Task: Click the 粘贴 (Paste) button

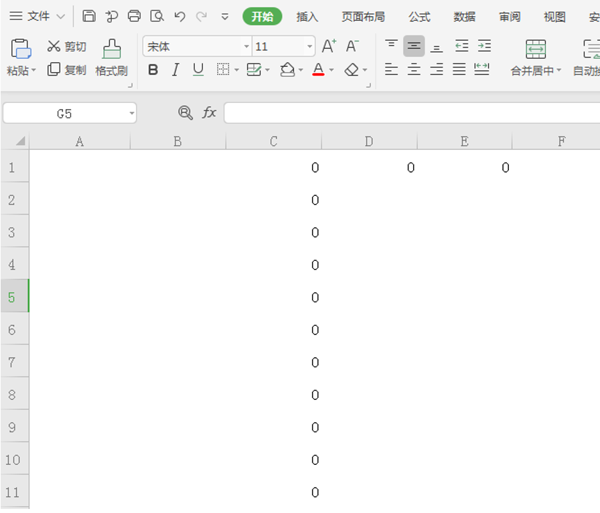Action: coord(21,58)
